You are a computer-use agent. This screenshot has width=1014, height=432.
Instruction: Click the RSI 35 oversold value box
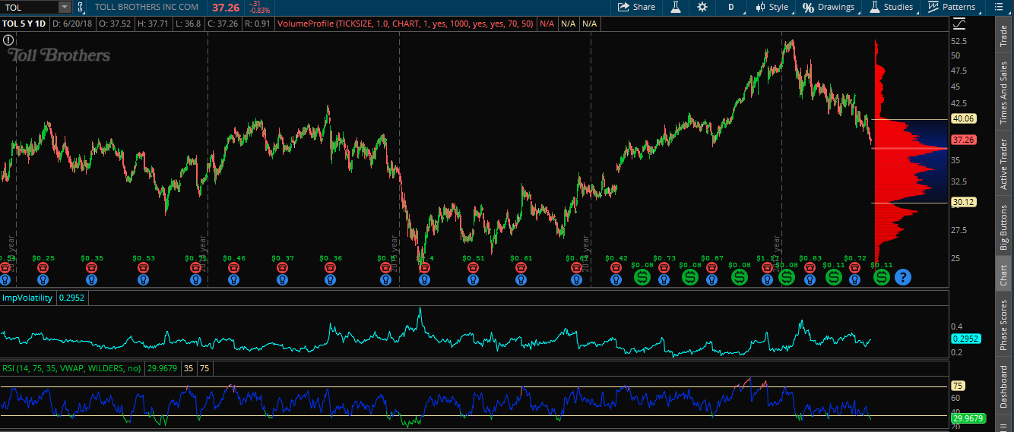(x=189, y=368)
